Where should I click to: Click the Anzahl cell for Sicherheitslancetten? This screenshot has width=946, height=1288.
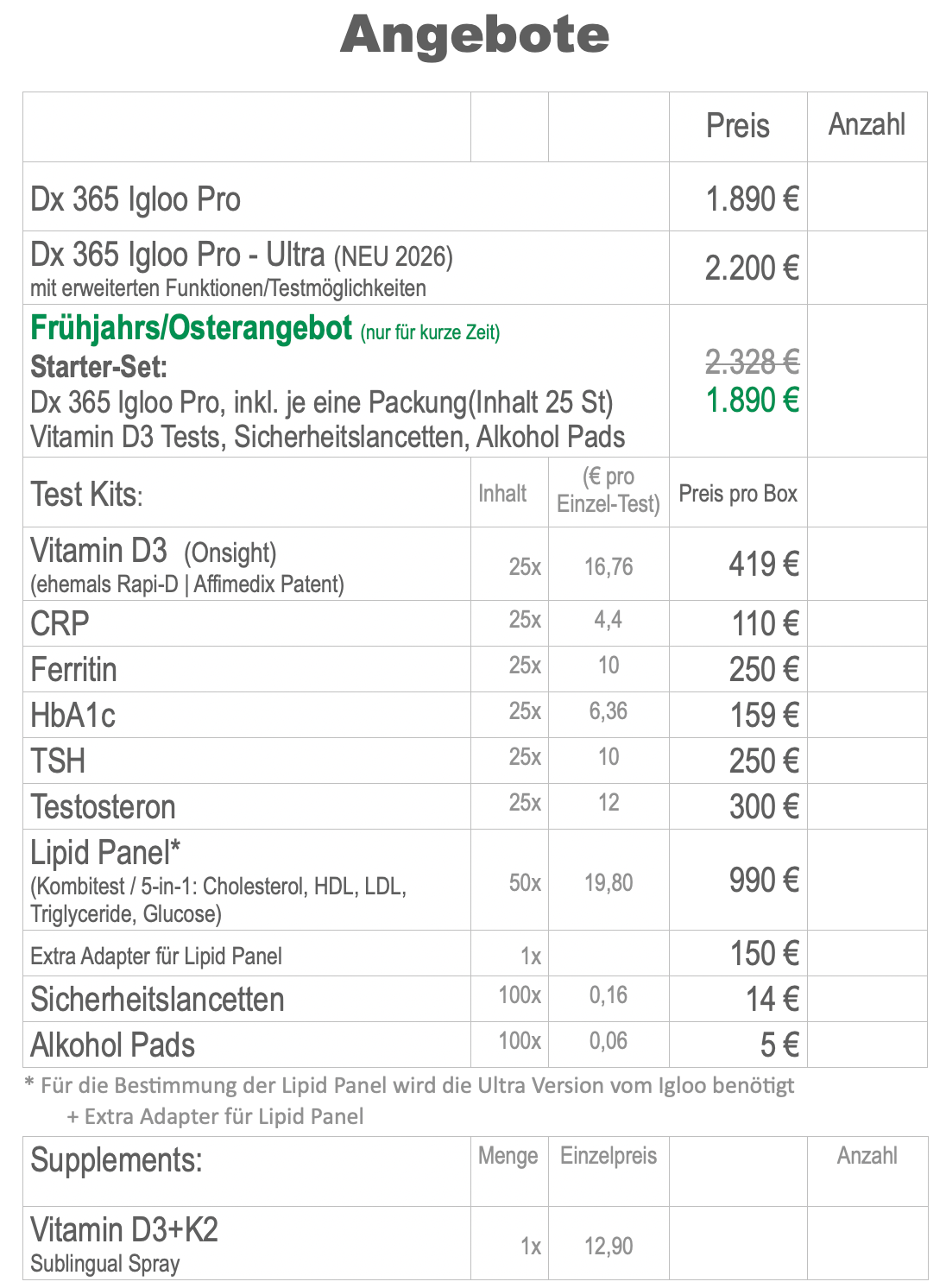pos(867,999)
